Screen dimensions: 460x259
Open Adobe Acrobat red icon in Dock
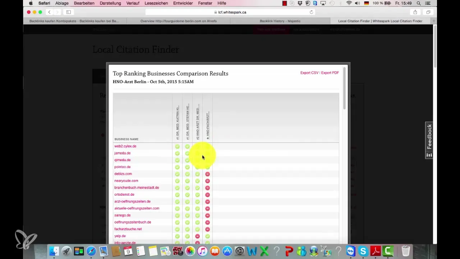(375, 251)
